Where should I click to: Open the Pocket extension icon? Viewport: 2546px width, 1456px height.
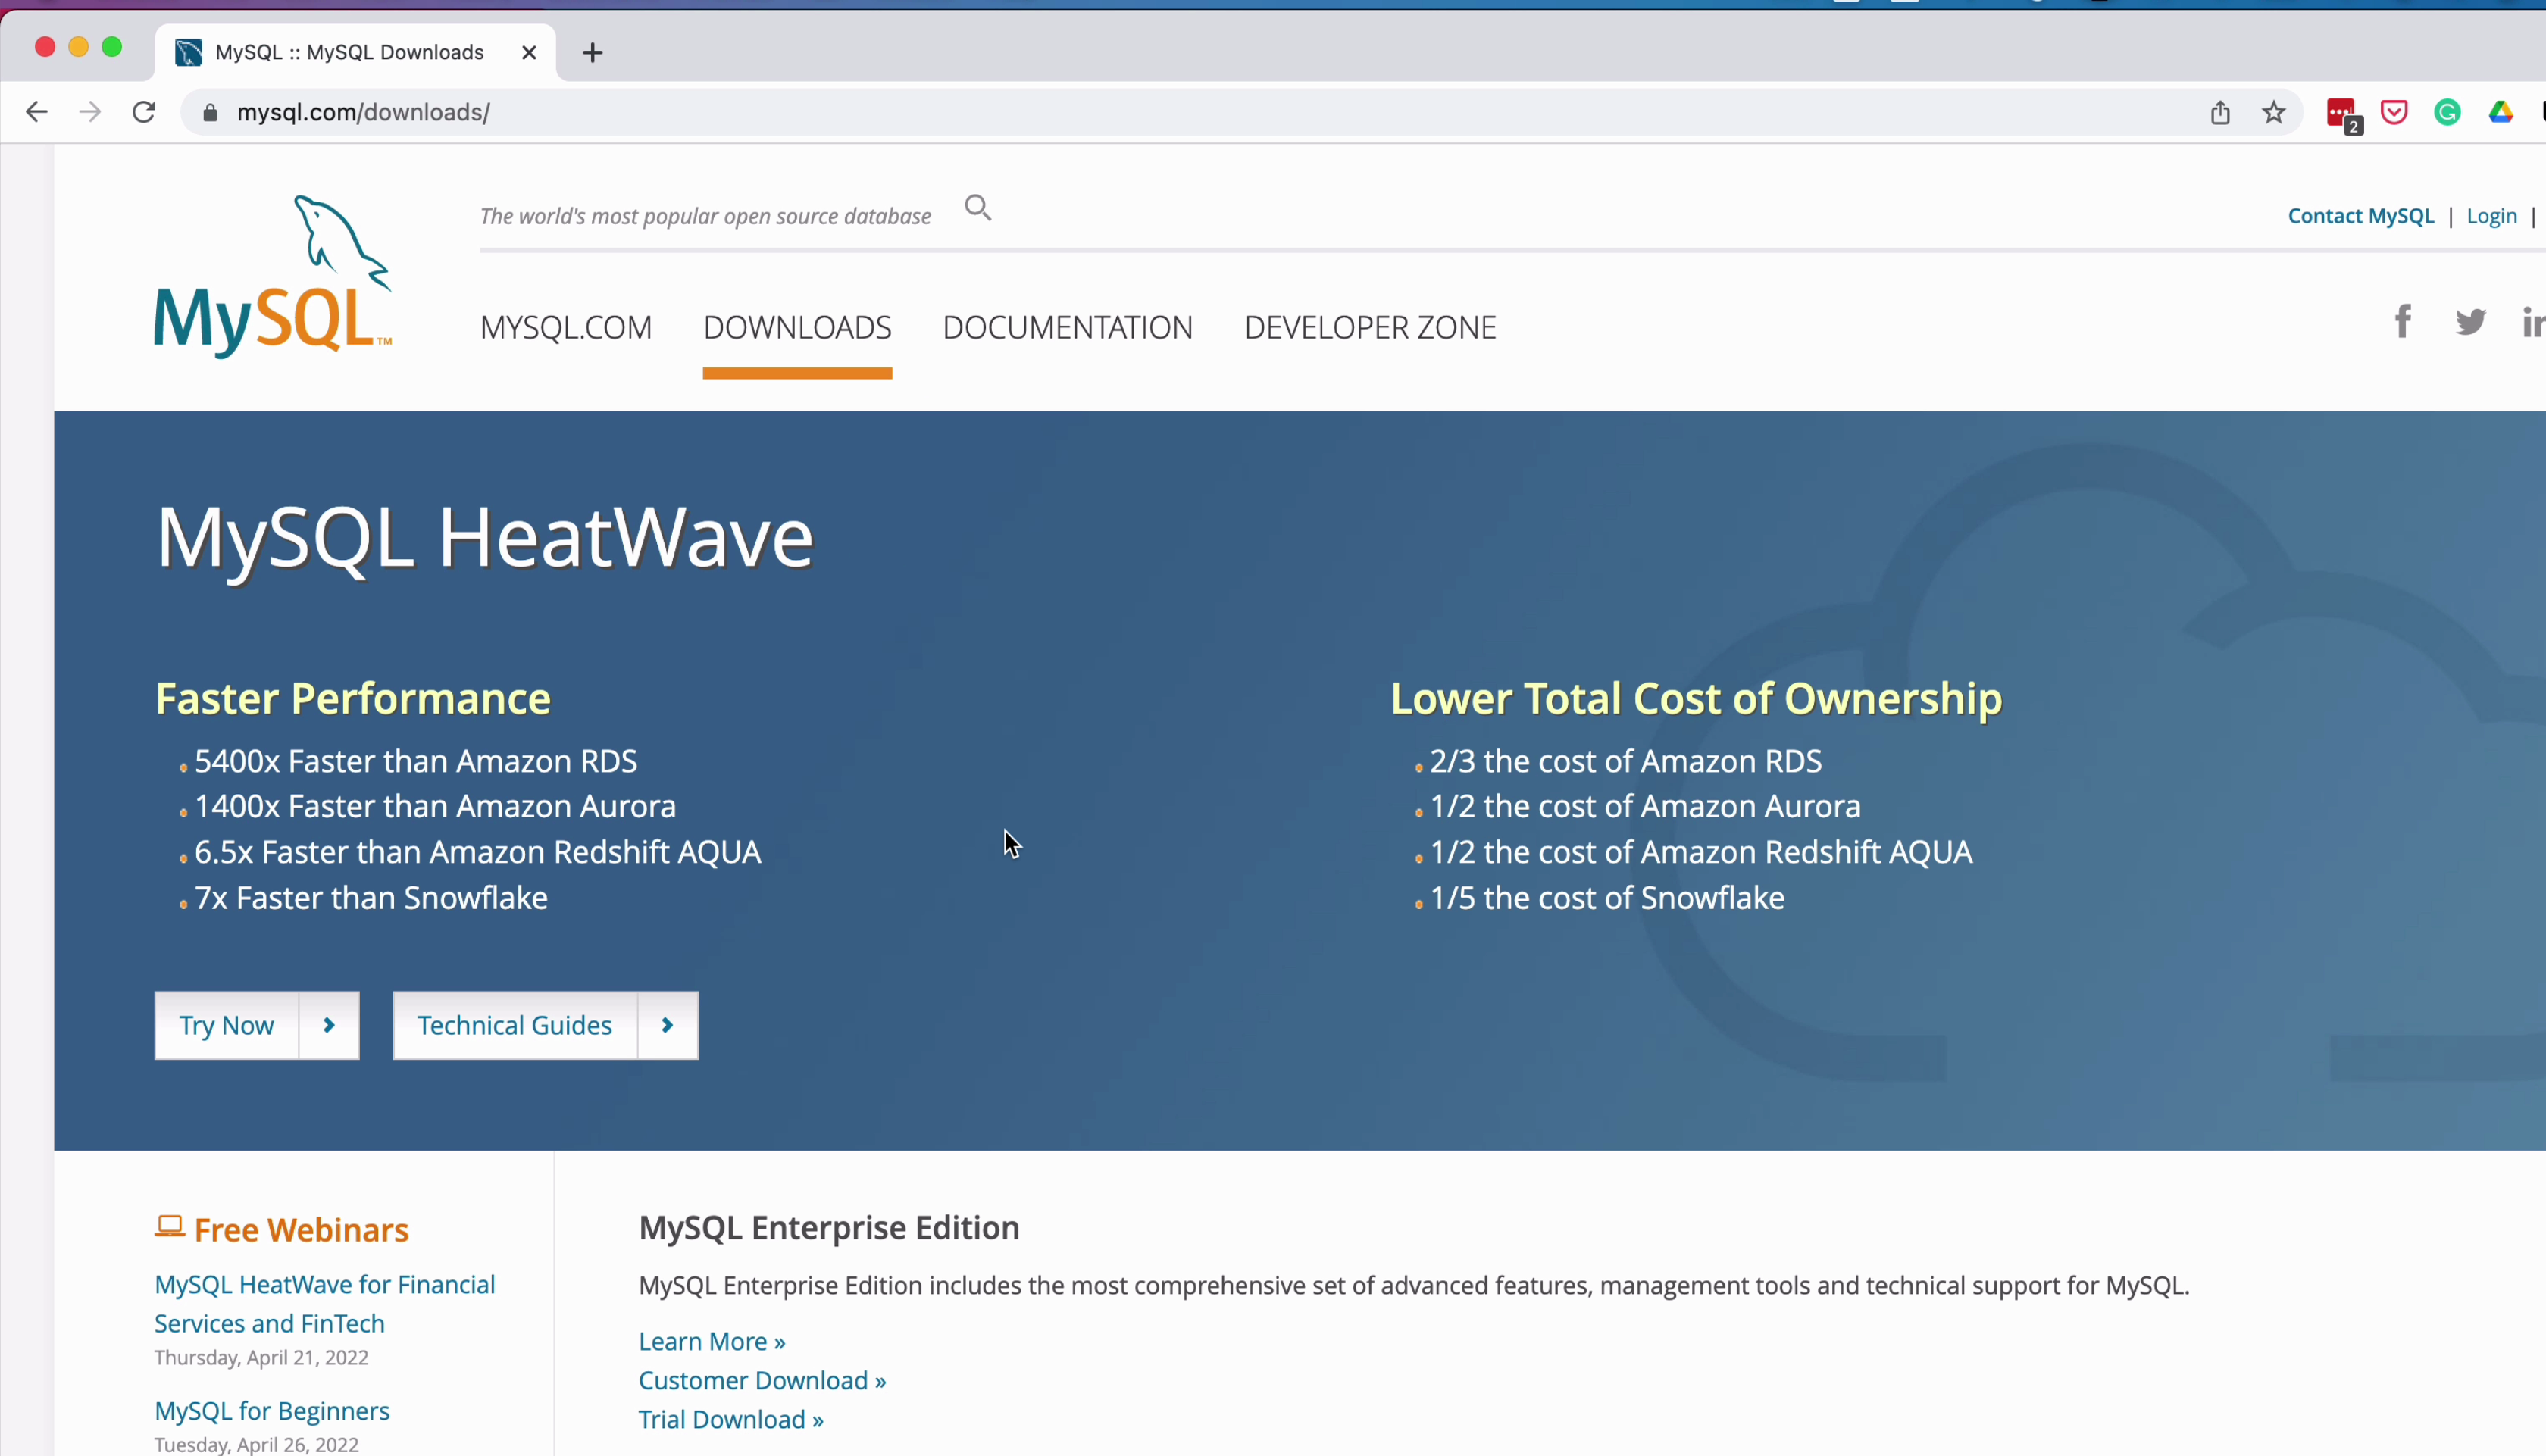pos(2393,113)
